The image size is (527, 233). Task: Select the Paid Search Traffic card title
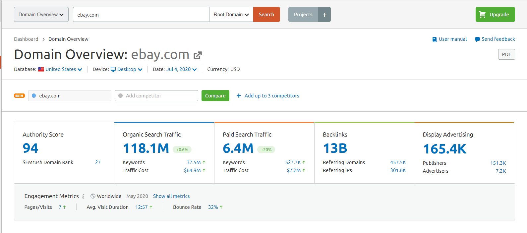pyautogui.click(x=247, y=135)
